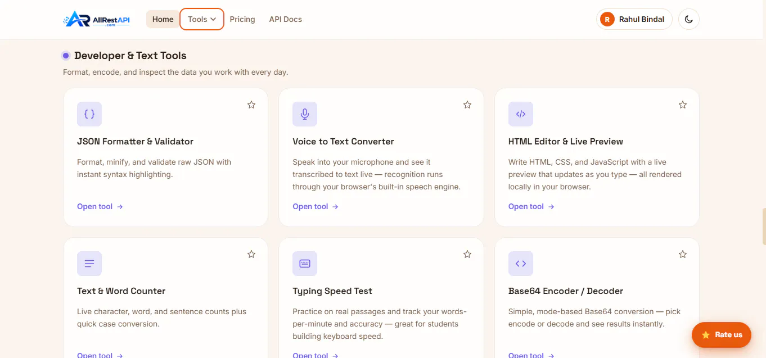The height and width of the screenshot is (358, 766).
Task: Open API Docs in navigation
Action: tap(286, 19)
